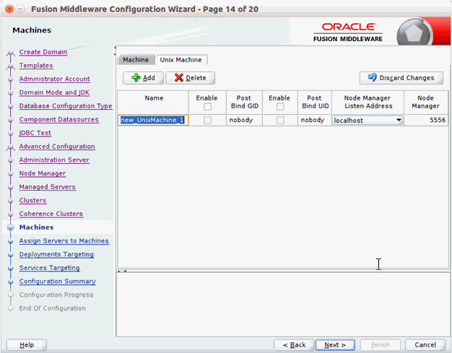Viewport: 452px width, 353px height.
Task: Click the Node Manager Listen Address header
Action: 368,103
